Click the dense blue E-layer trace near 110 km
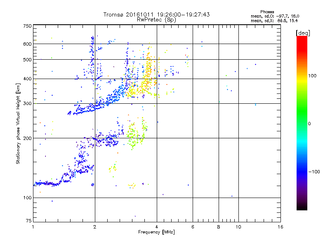Screen dimensions: 330x247 coord(47,184)
